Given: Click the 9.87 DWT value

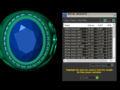Looking at the screenshot, I should click(100, 29).
